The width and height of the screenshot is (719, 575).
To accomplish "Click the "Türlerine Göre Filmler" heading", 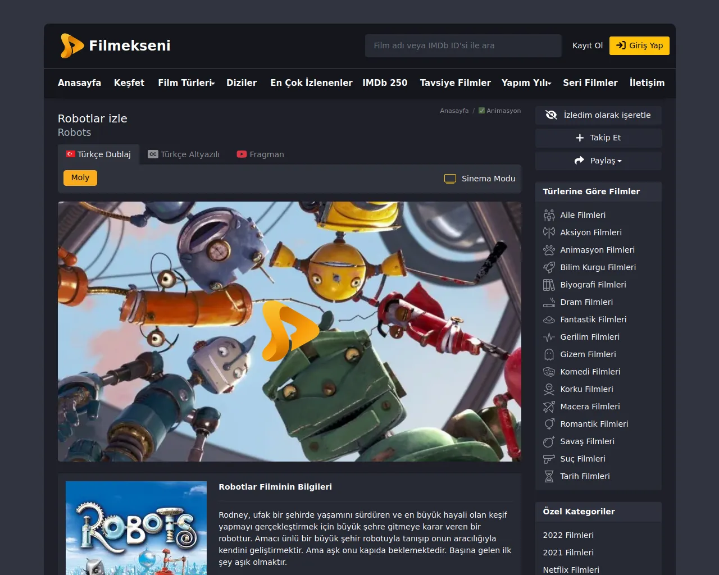I will [591, 191].
